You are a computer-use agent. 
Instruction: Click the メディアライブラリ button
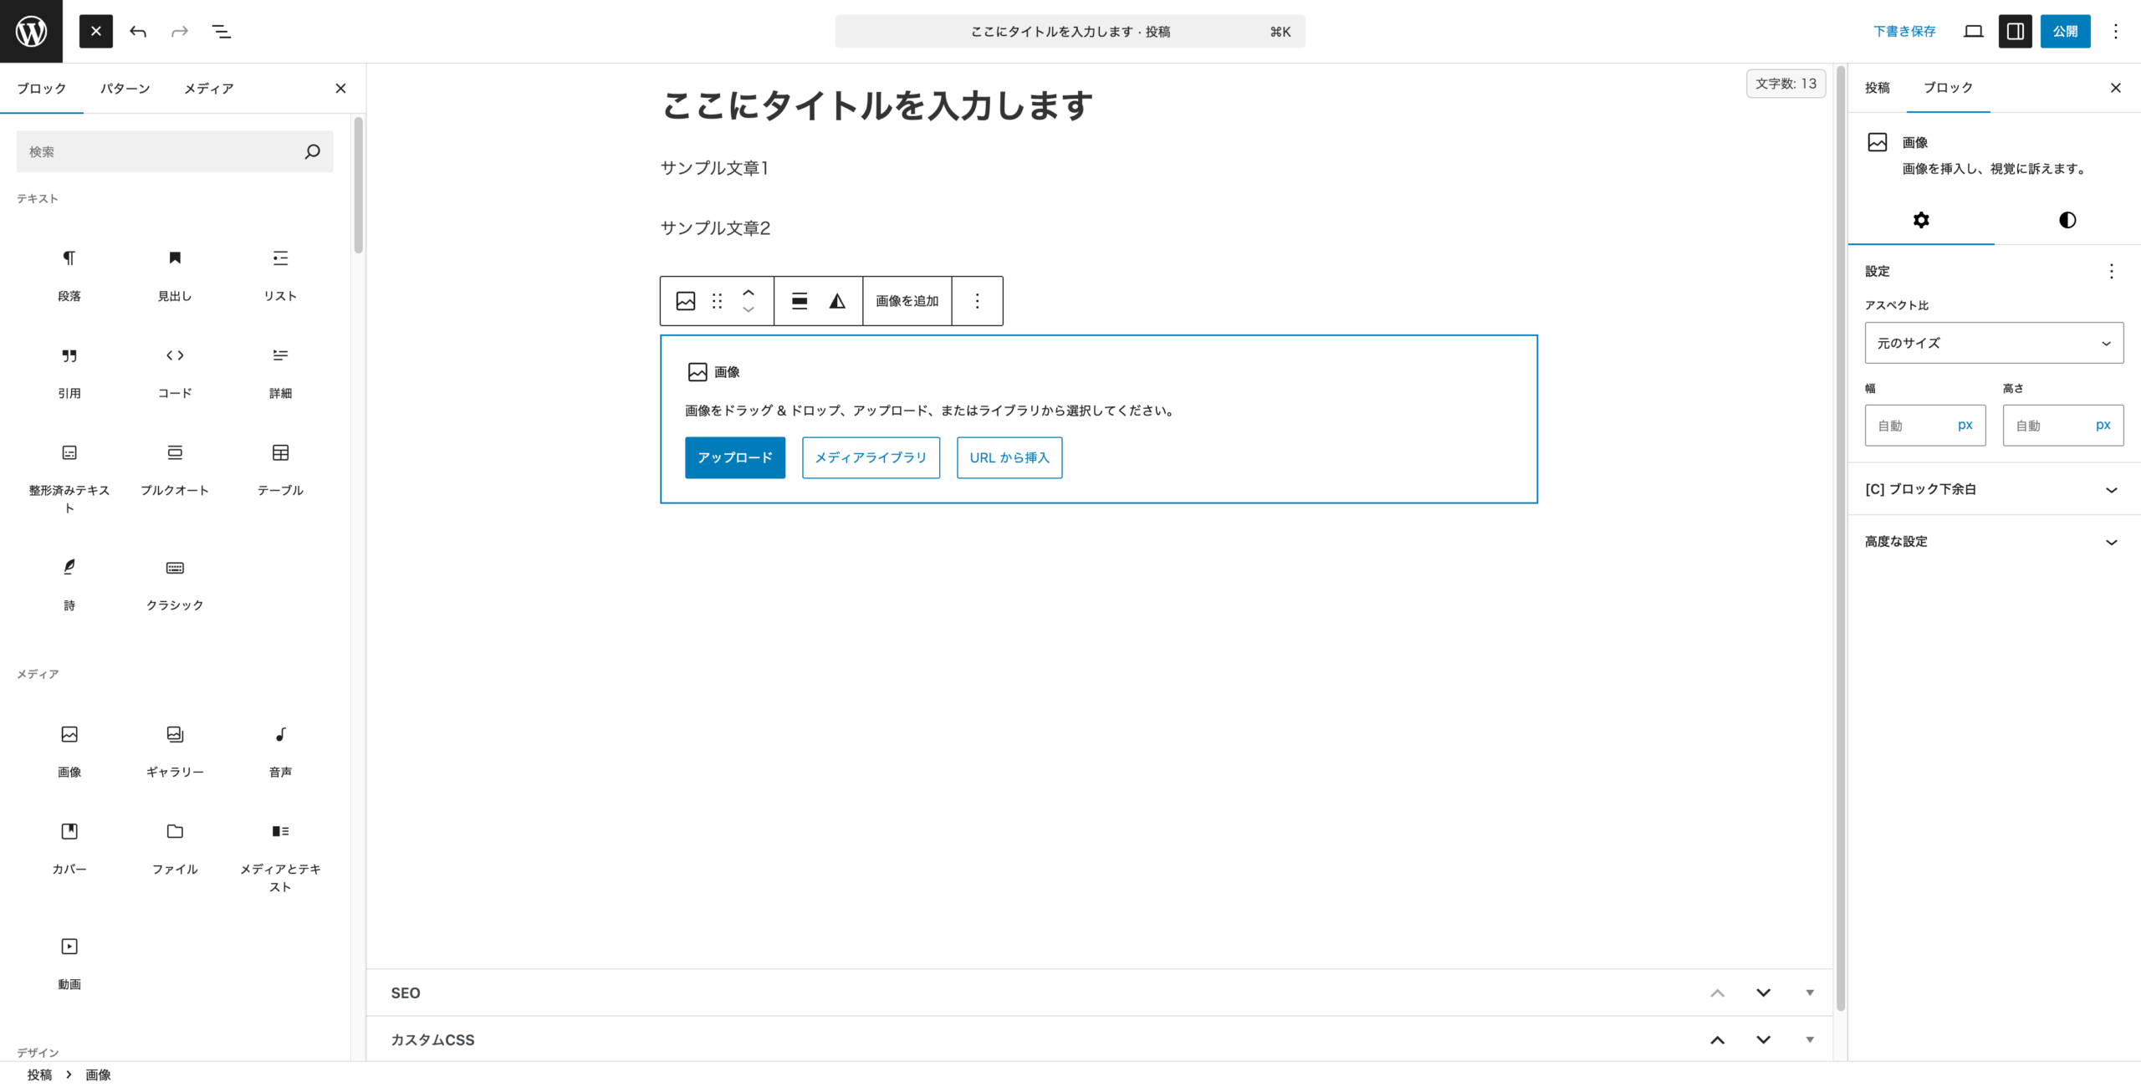(871, 457)
